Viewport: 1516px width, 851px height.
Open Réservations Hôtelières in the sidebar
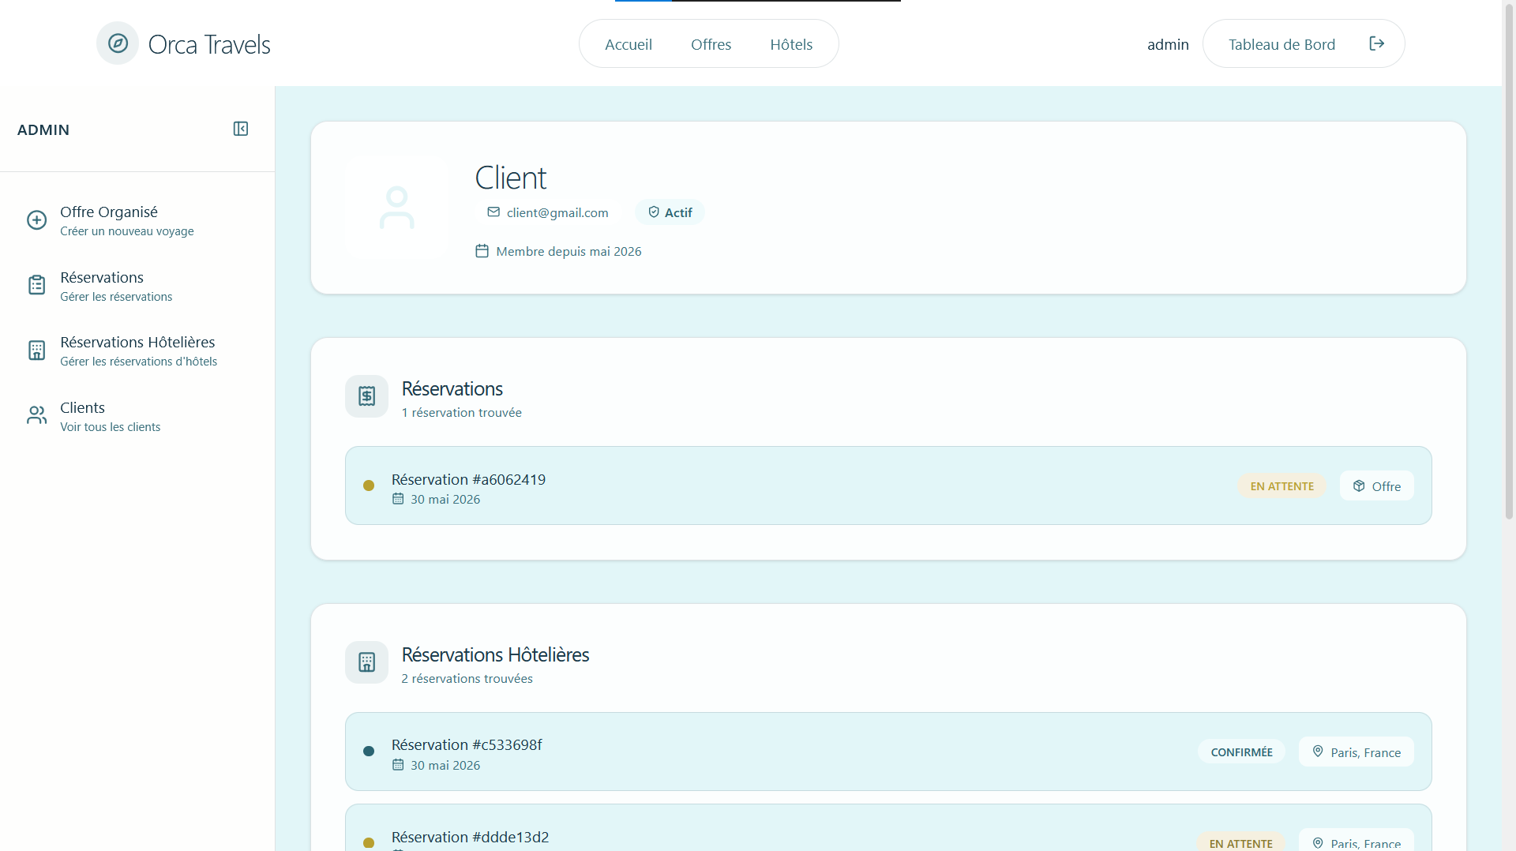[137, 351]
